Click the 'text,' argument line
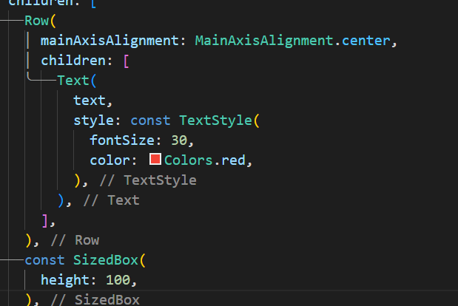Screen dimensions: 458x306 tap(93, 101)
